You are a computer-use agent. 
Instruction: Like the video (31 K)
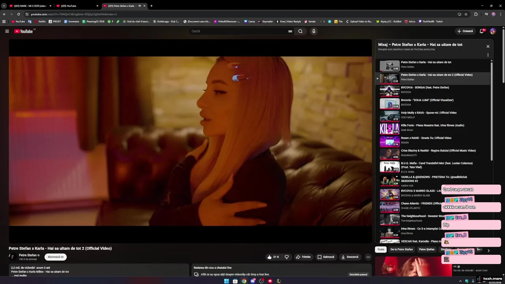tap(273, 257)
